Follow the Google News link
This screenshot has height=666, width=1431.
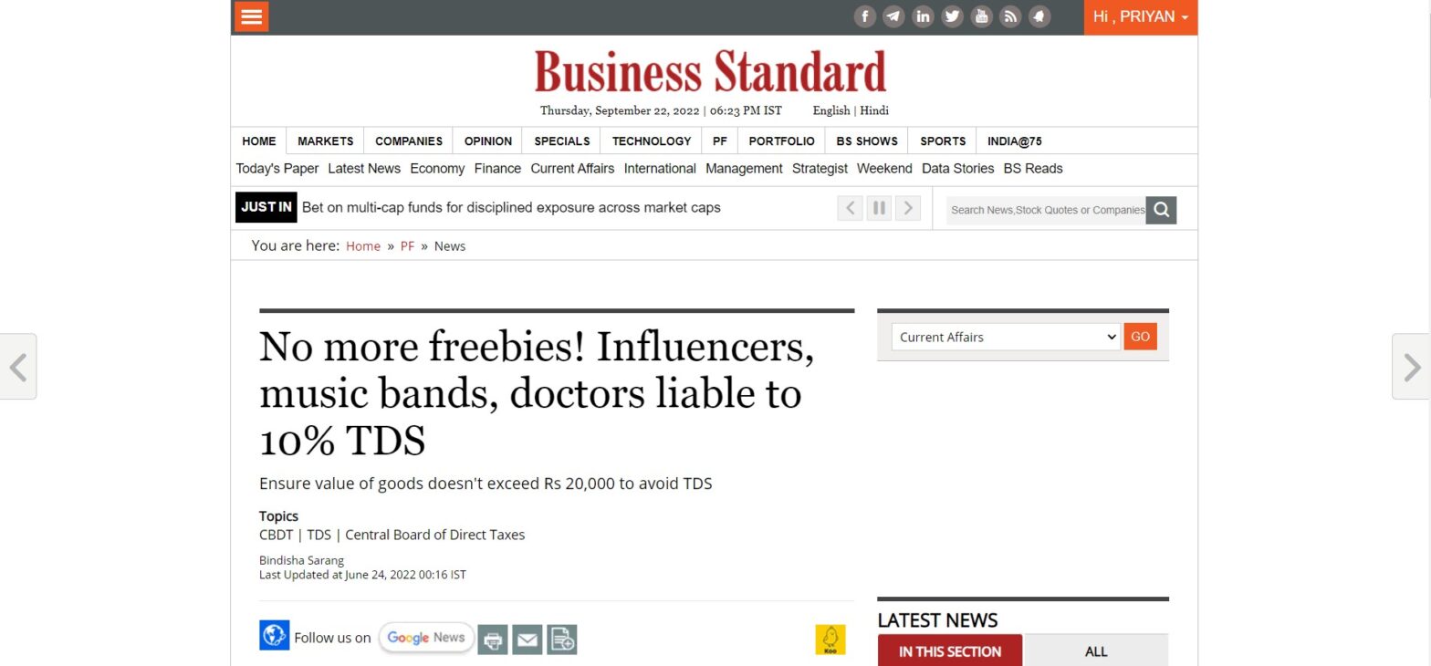(x=426, y=638)
